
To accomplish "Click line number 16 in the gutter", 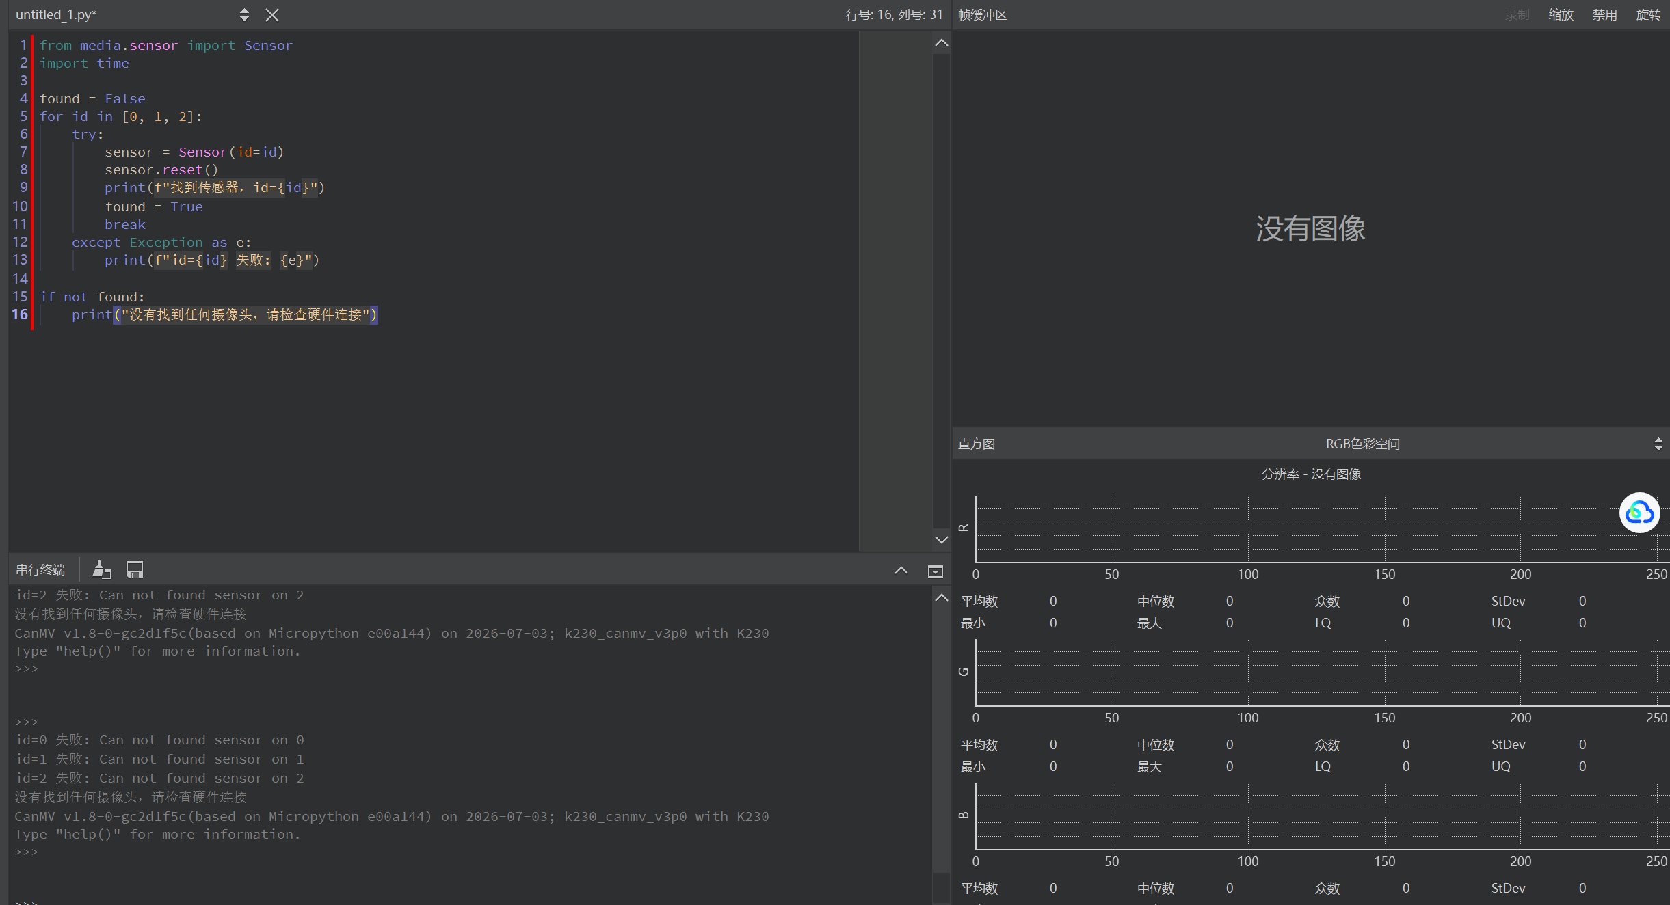I will pyautogui.click(x=20, y=314).
